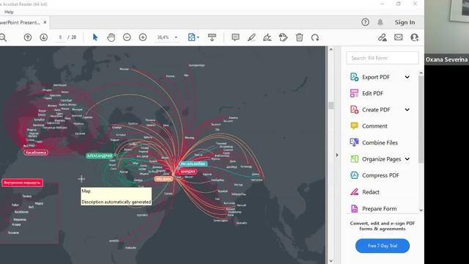This screenshot has width=469, height=264.
Task: Open Export PDF tool
Action: tap(376, 77)
